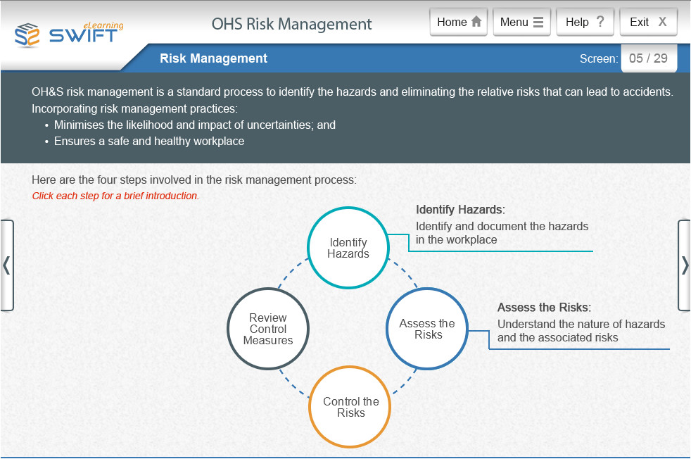Image resolution: width=691 pixels, height=459 pixels.
Task: Select the Assess the Risks step circle
Action: (x=427, y=329)
